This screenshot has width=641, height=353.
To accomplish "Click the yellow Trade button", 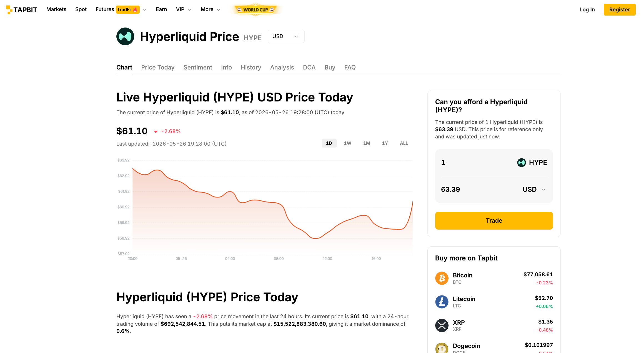I will click(x=494, y=221).
